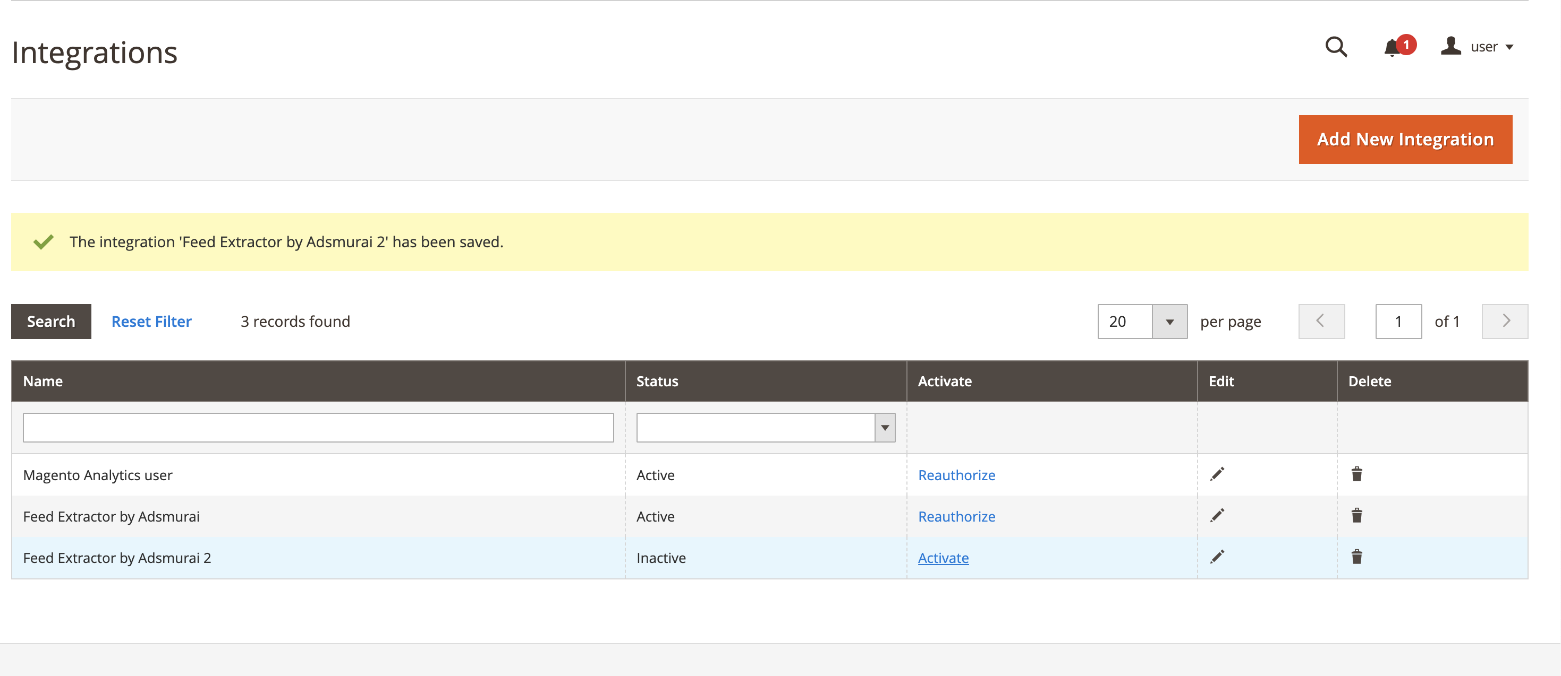
Task: Click Active status of Feed Extractor by Adsmurai
Action: (766, 516)
